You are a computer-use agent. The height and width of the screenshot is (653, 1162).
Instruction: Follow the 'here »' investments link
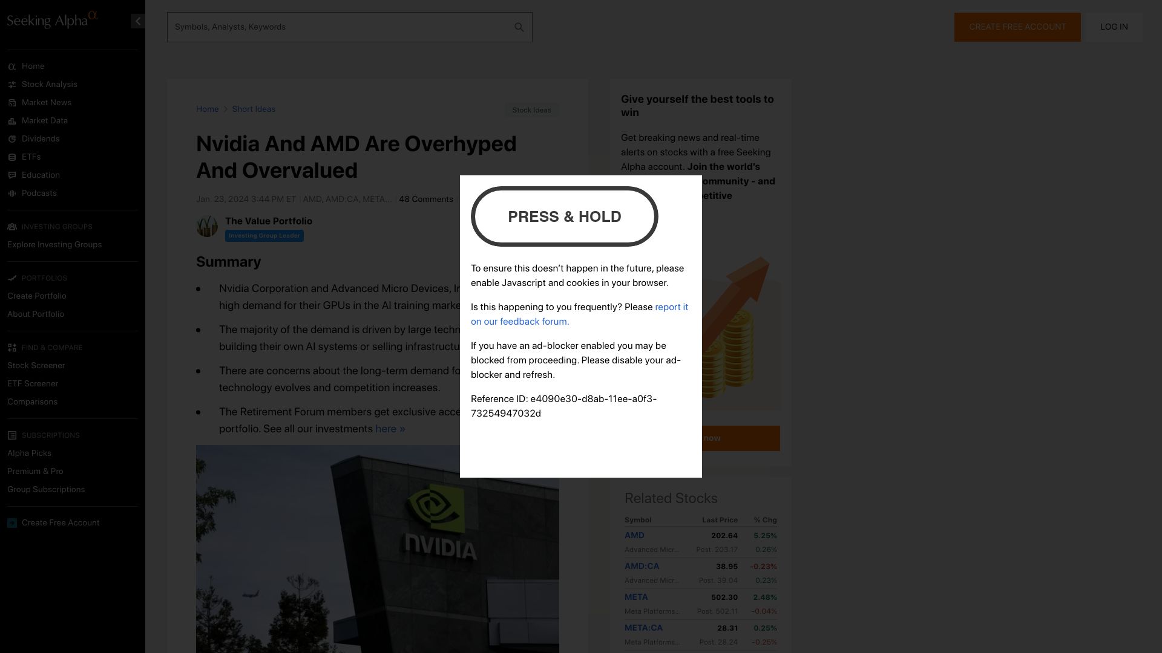(x=390, y=429)
